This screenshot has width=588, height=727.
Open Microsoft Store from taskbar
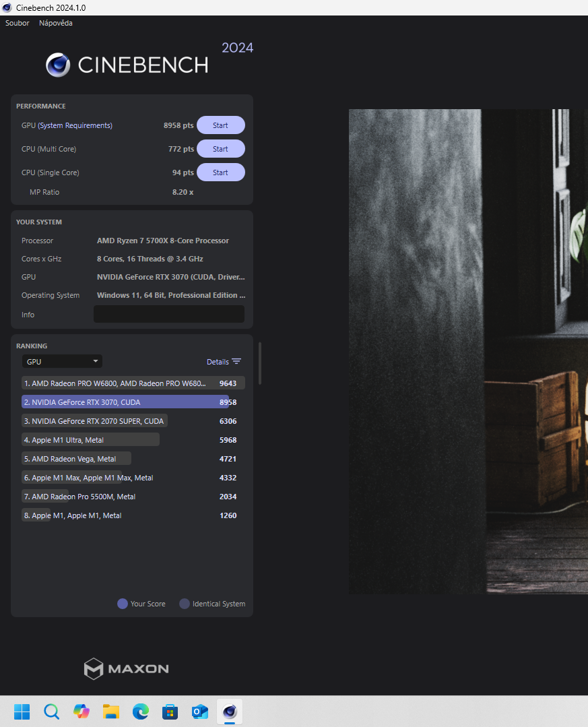[x=170, y=712]
